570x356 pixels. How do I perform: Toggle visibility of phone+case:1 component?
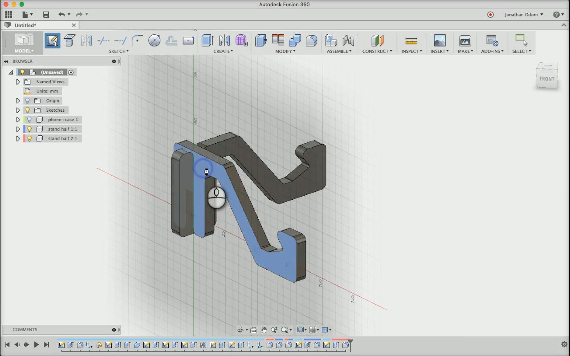tap(29, 120)
